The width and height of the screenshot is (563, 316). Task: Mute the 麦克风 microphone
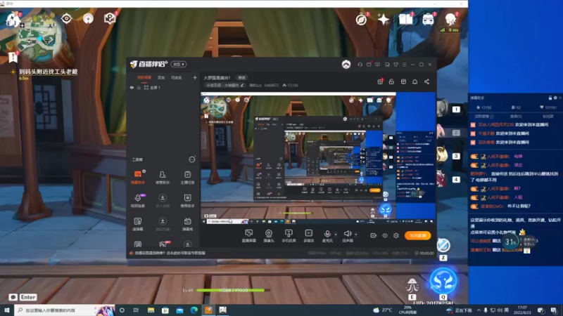[327, 236]
